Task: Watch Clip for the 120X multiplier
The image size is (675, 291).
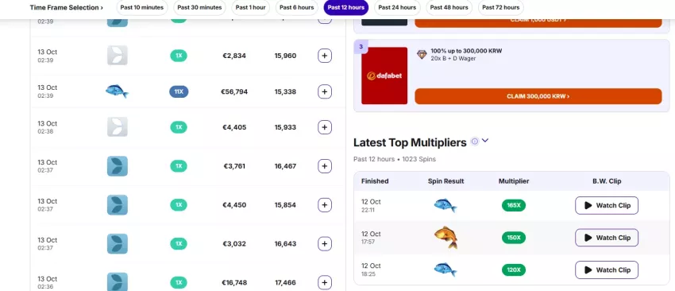Action: (607, 270)
